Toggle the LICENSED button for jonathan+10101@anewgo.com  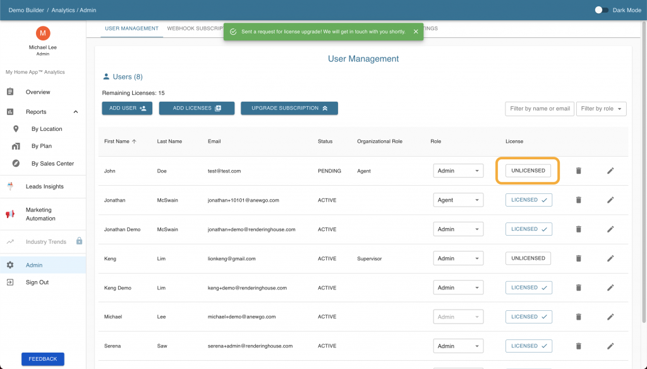529,200
